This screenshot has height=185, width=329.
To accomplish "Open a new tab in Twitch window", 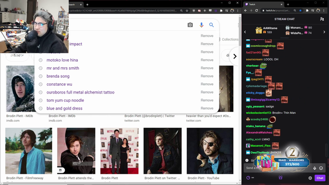I will 288,5.
